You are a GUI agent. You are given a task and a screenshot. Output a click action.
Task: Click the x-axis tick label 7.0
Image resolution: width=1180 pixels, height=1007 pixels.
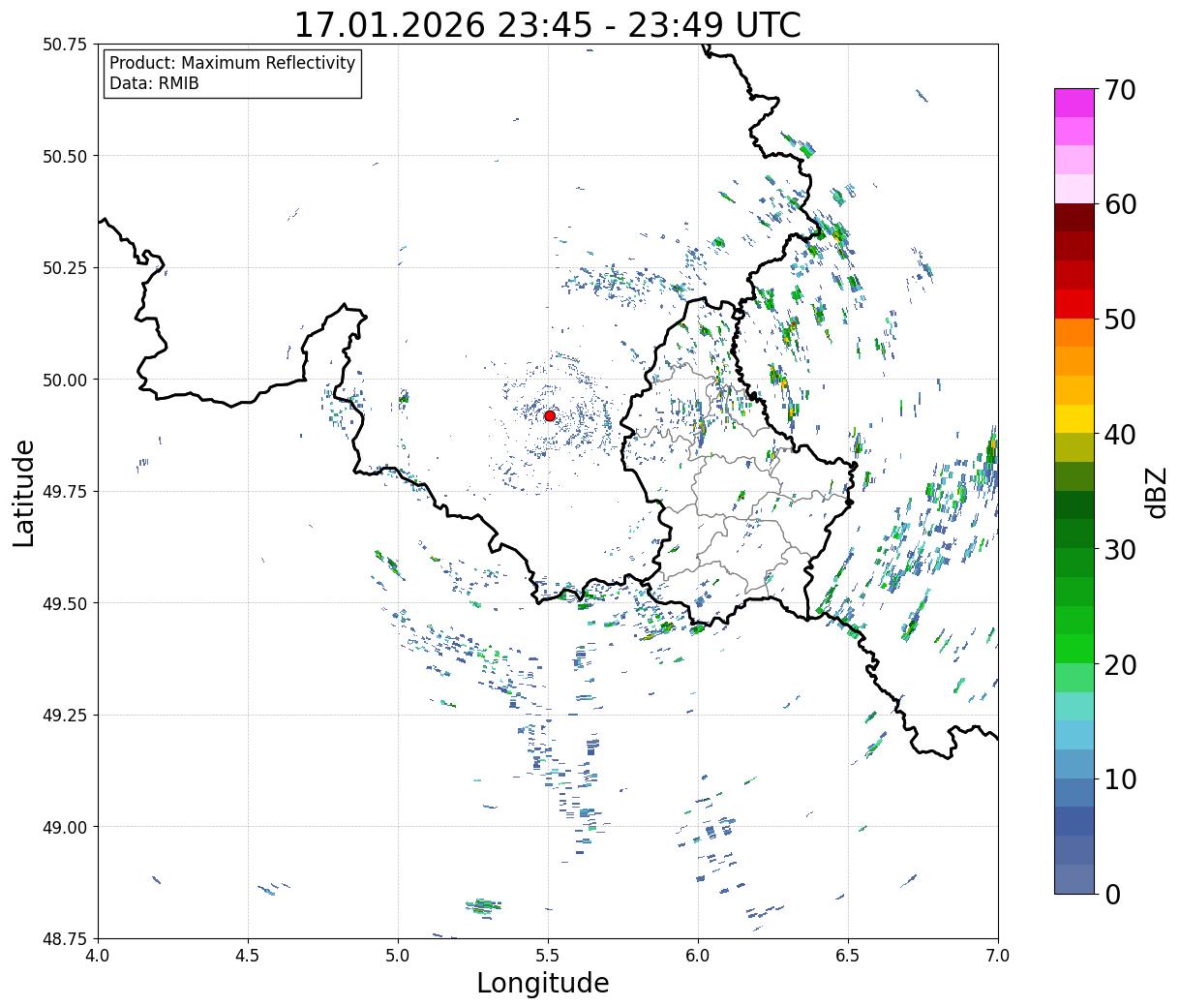(998, 955)
